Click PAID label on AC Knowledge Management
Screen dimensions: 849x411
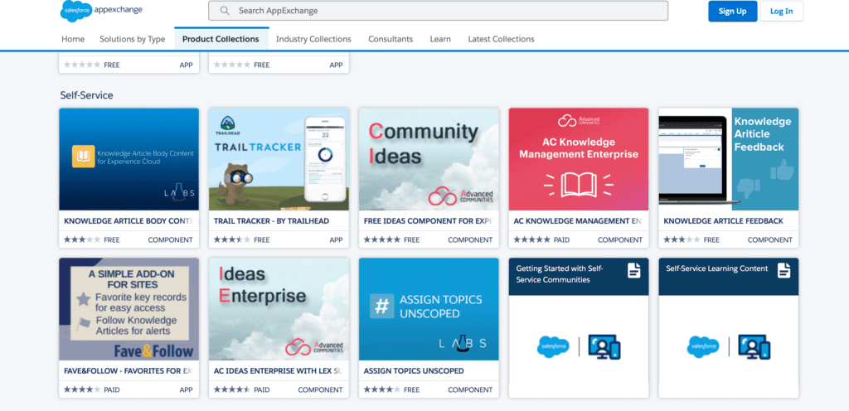561,239
